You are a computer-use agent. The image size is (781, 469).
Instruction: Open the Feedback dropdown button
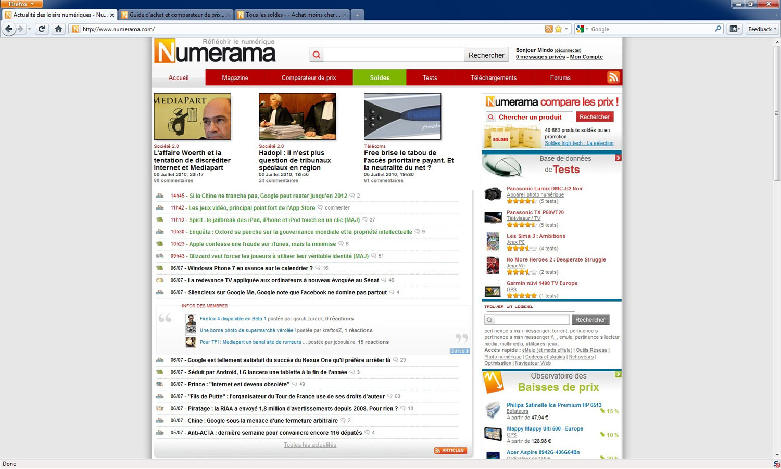point(762,29)
